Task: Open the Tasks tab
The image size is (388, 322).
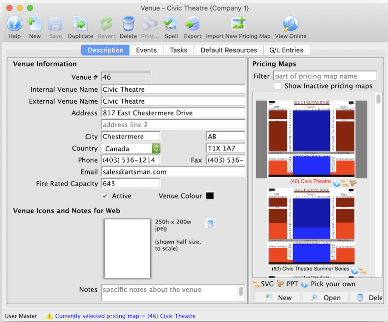Action: click(x=178, y=50)
